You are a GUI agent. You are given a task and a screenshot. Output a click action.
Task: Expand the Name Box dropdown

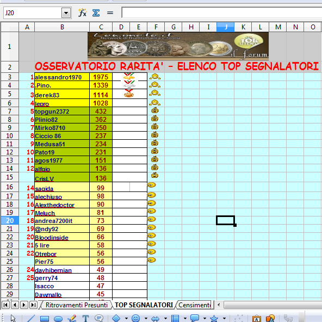66,13
